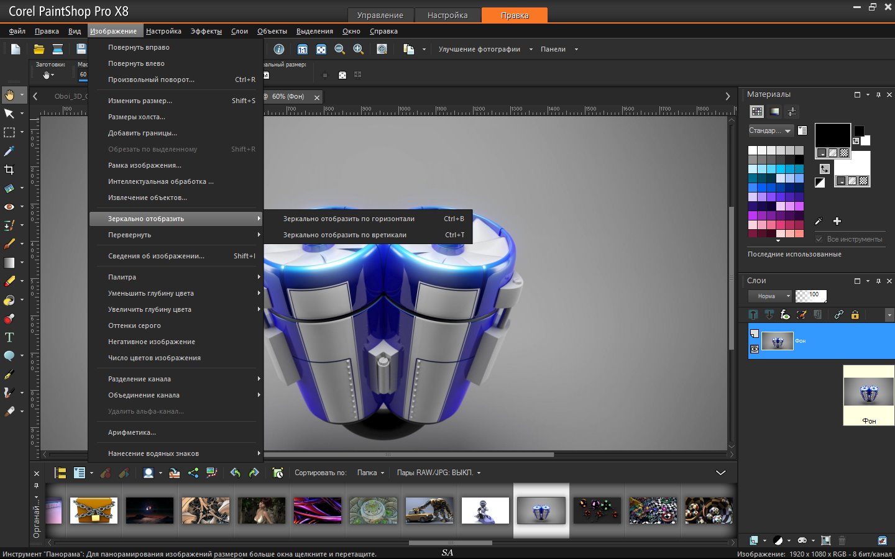Toggle RAW/JPG pairs setting ВЫКЛ.
The width and height of the screenshot is (895, 559).
pos(439,473)
